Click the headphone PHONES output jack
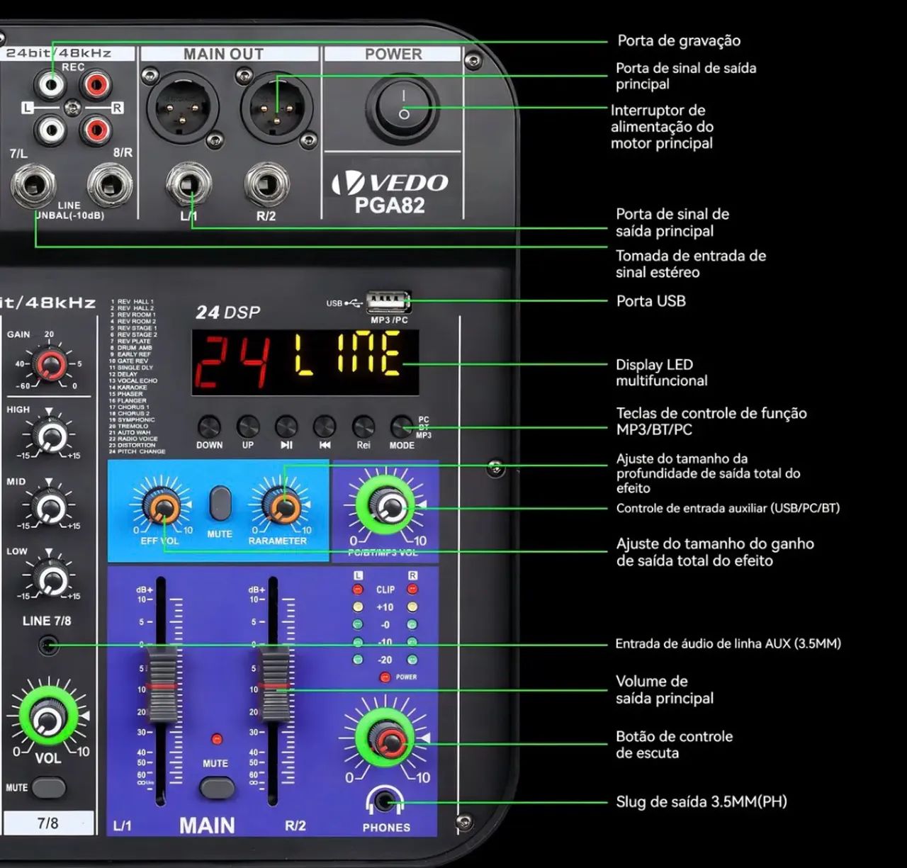 [x=385, y=803]
